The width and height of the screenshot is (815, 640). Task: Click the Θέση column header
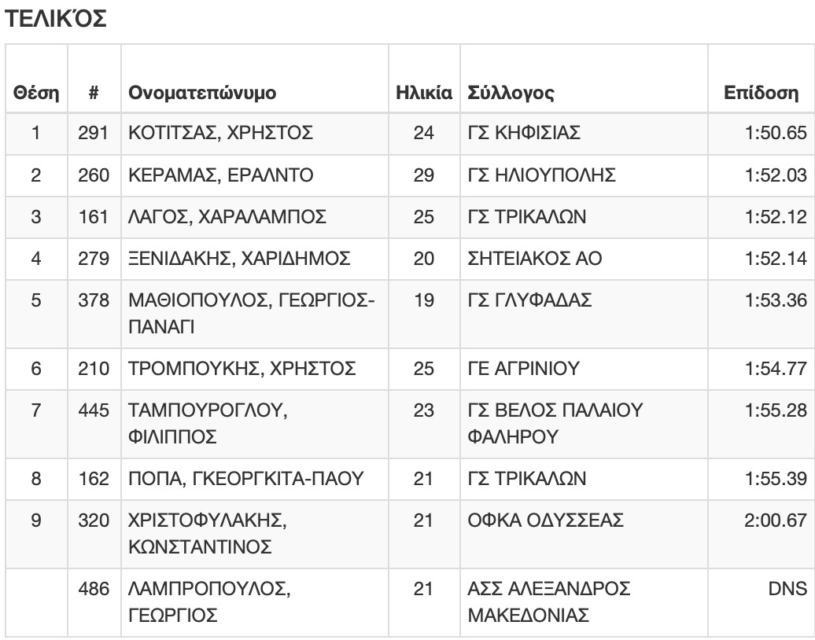(36, 93)
